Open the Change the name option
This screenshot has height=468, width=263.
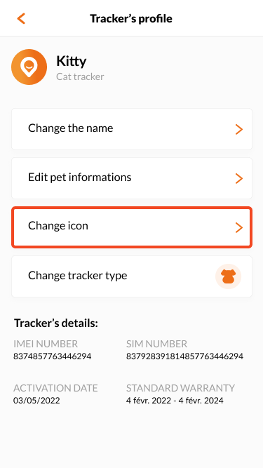[x=132, y=129]
